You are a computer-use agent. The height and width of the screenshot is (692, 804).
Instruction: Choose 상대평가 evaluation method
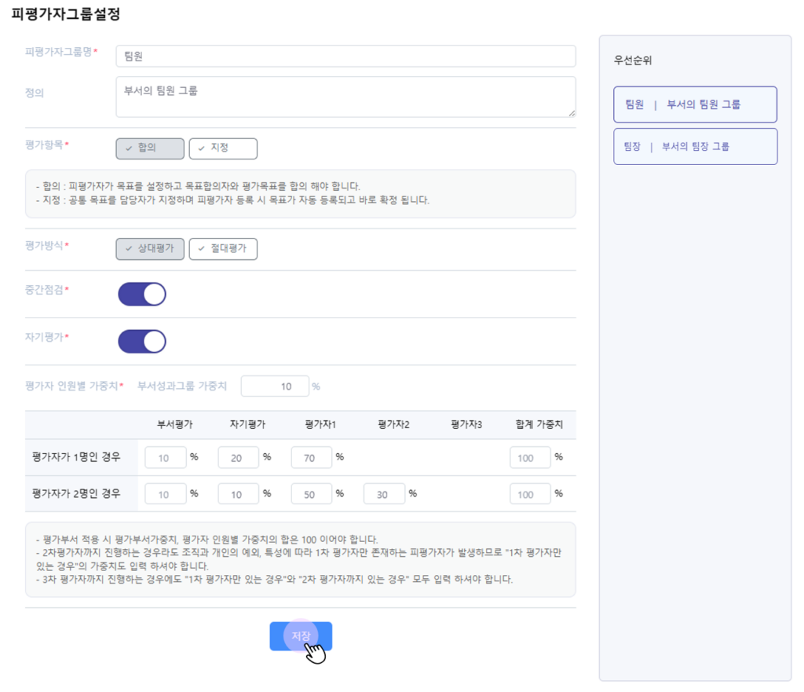pyautogui.click(x=150, y=249)
